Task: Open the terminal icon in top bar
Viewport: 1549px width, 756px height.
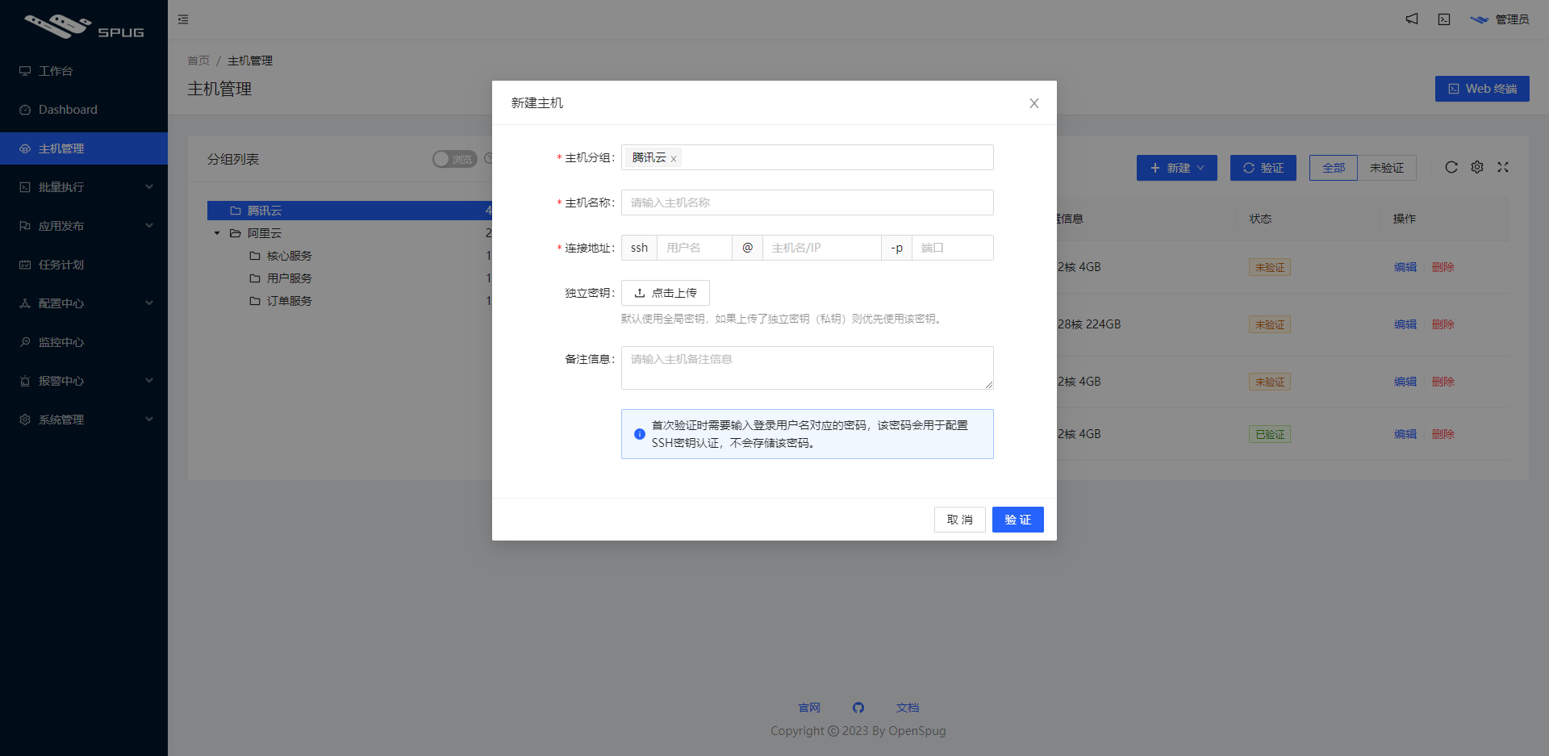Action: [x=1444, y=19]
